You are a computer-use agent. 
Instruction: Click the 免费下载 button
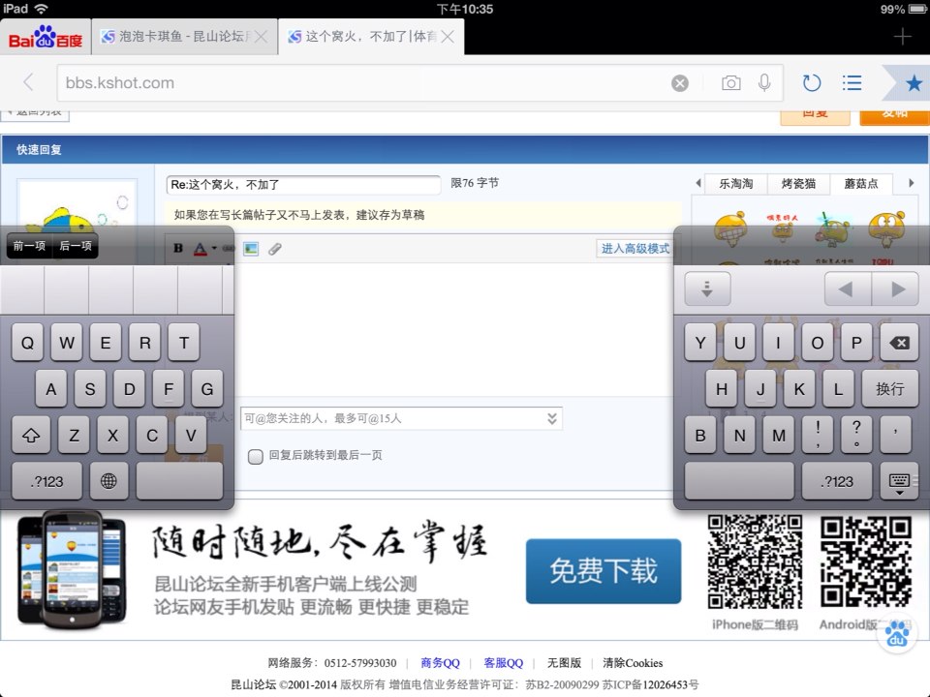tap(604, 571)
